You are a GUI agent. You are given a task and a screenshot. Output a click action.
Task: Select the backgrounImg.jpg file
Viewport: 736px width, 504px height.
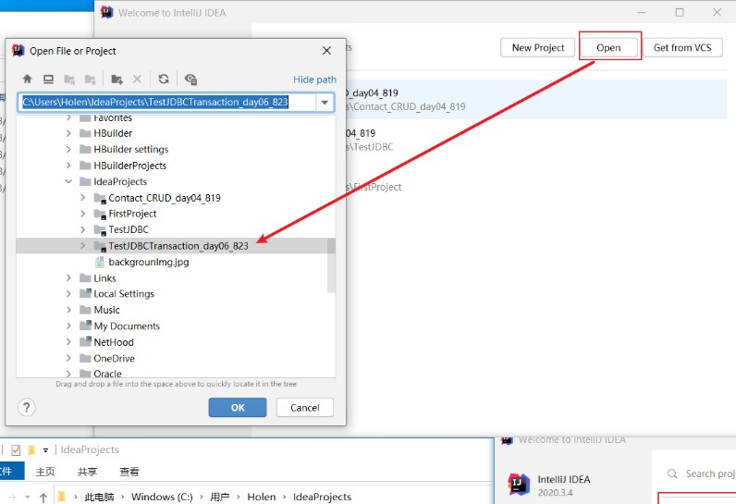(x=148, y=262)
